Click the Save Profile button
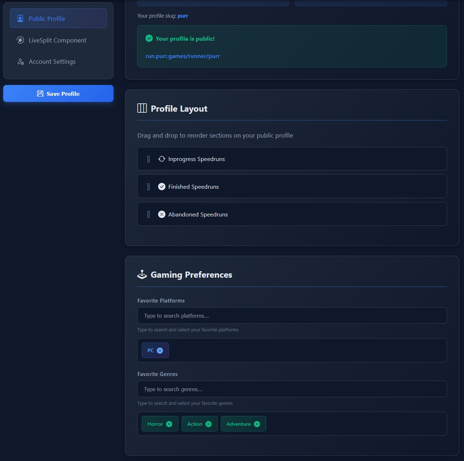The image size is (464, 461). coord(58,94)
